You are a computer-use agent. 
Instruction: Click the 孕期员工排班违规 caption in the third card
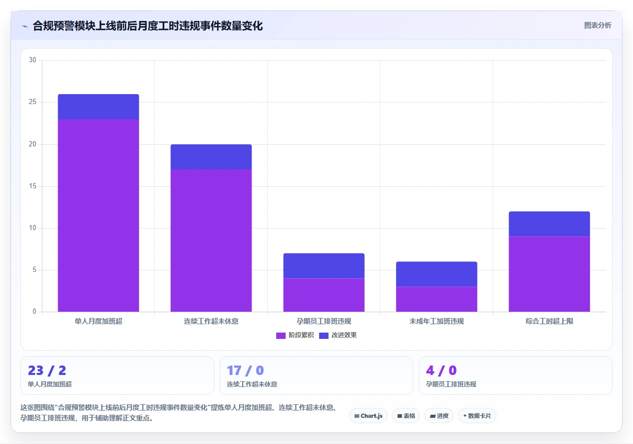coord(451,384)
